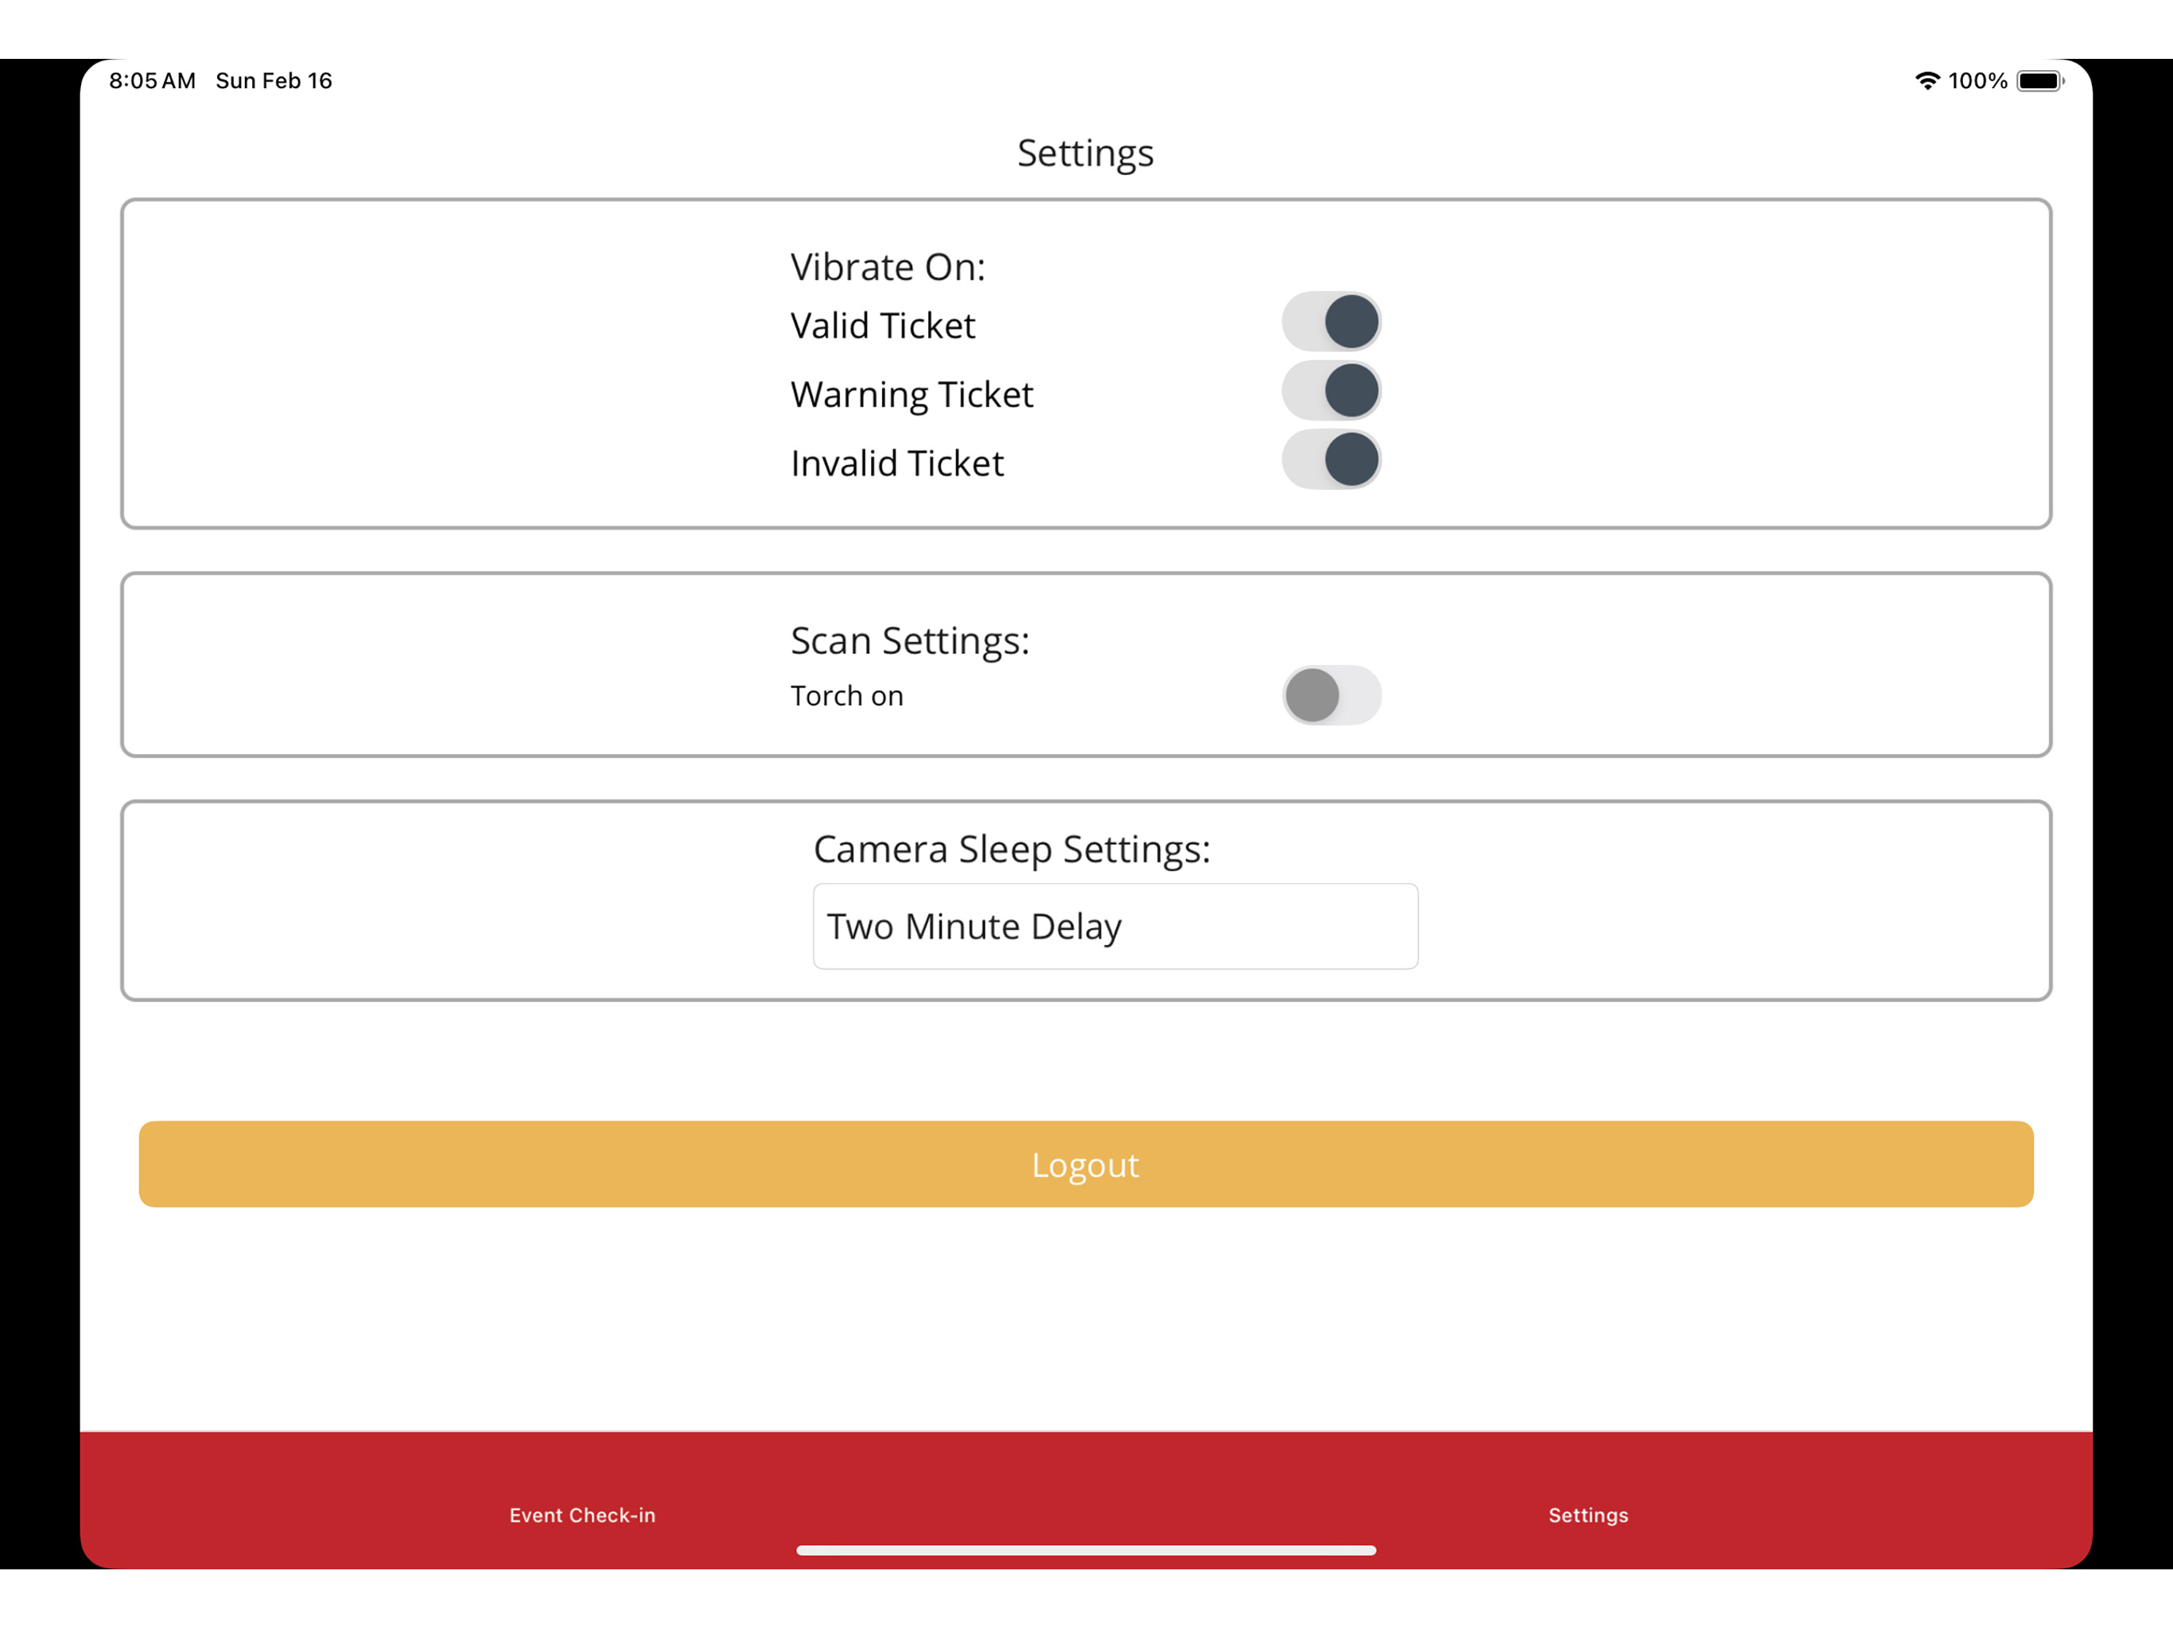Open the Two Minute Delay dropdown
Screen dimensions: 2173x1629
1115,927
